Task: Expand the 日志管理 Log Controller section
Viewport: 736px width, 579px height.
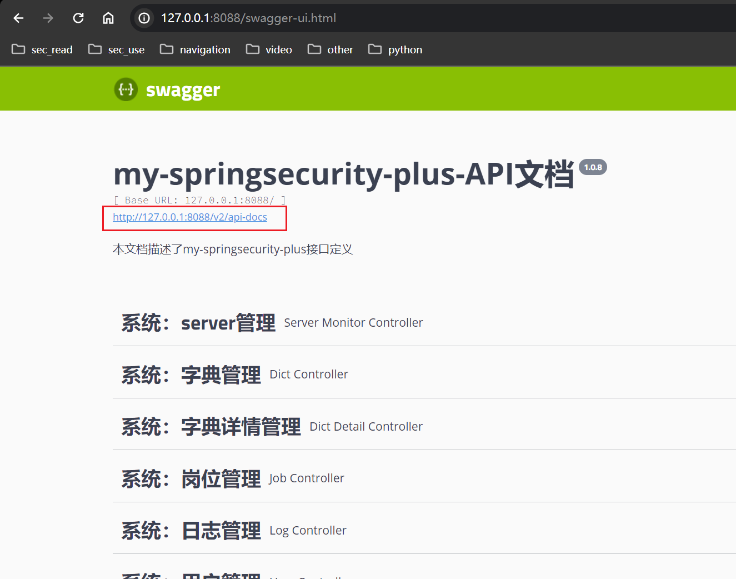Action: (x=424, y=530)
